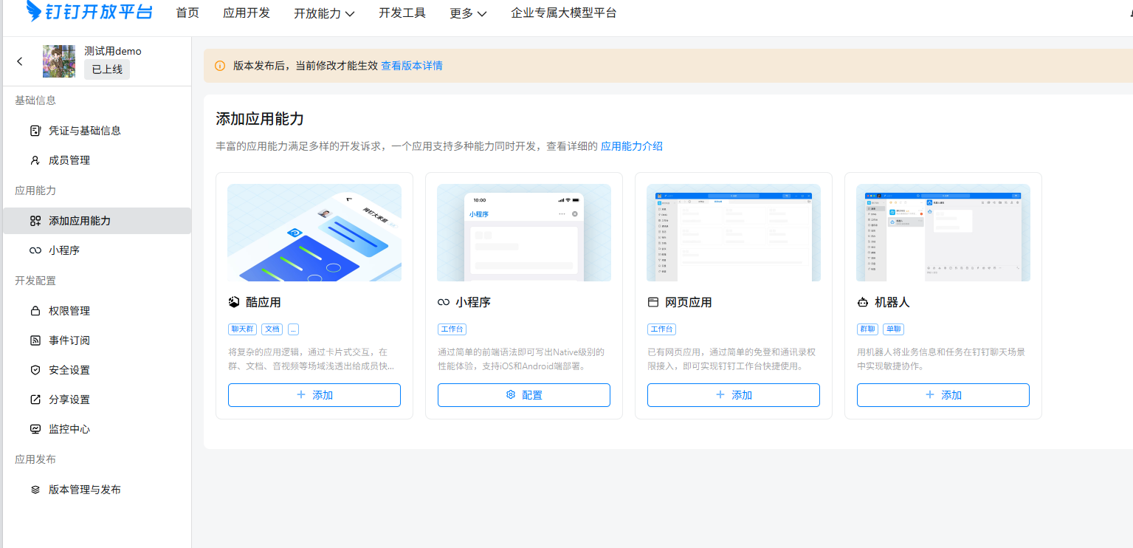Click the DingTalk Open Platform logo
1133x548 pixels.
click(89, 10)
